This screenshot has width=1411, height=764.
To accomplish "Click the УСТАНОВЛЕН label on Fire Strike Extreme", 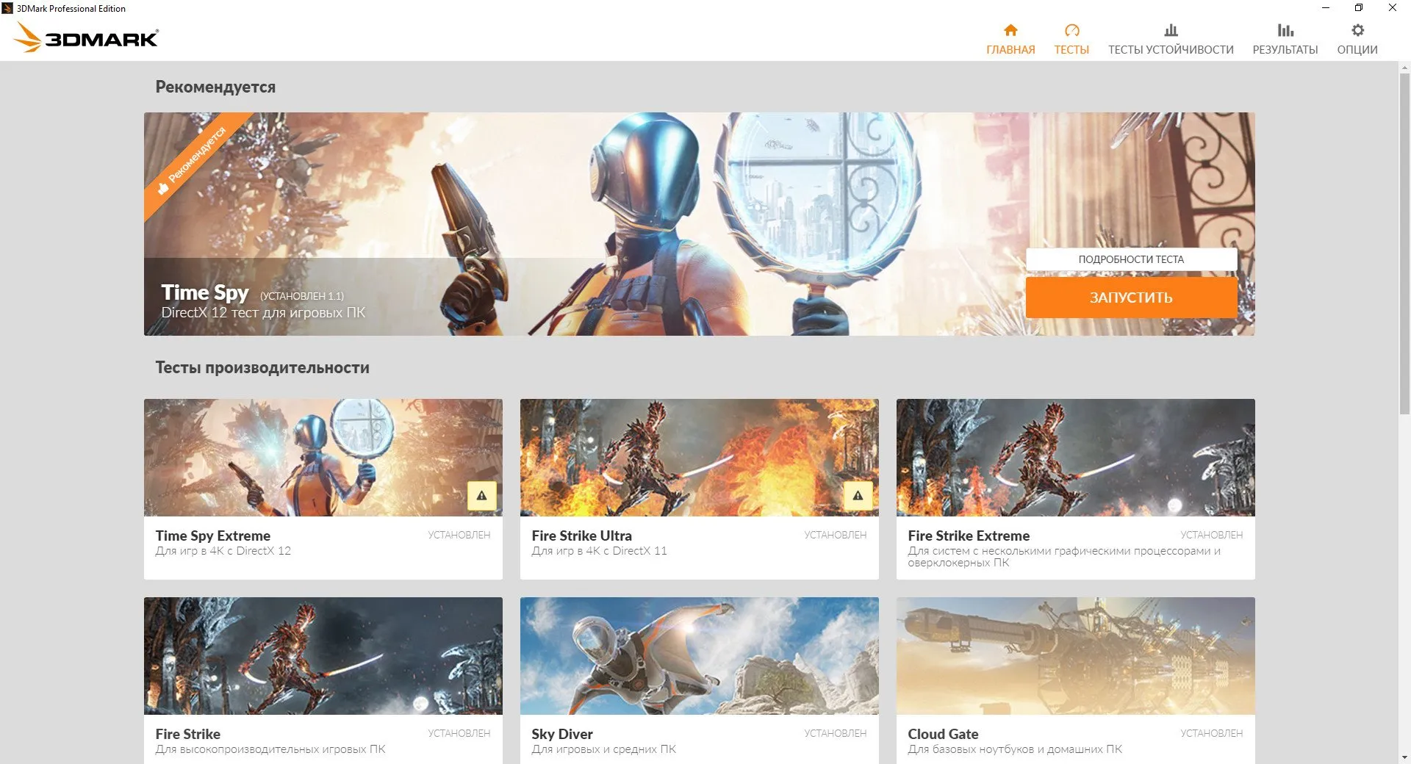I will pyautogui.click(x=1212, y=535).
